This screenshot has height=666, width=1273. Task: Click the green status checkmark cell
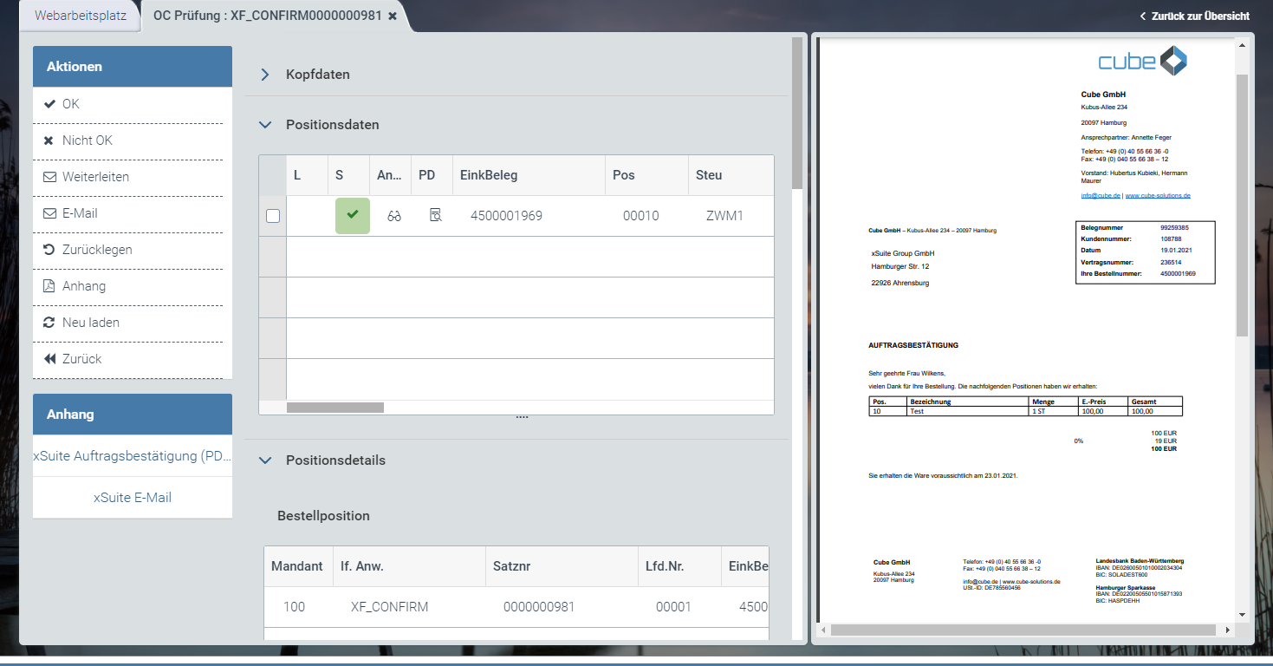352,215
